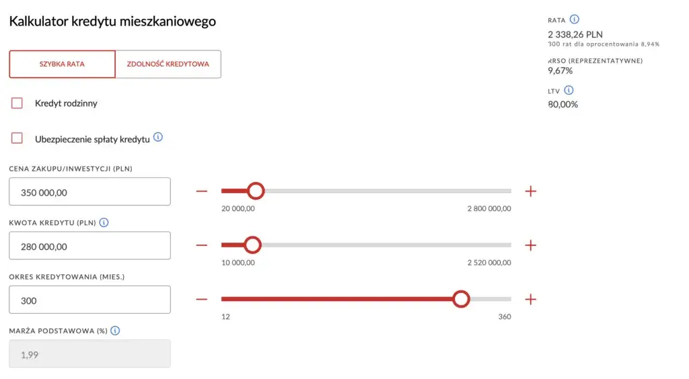Focus the Okres kredytowania input field
Image resolution: width=689 pixels, height=379 pixels.
tap(89, 300)
